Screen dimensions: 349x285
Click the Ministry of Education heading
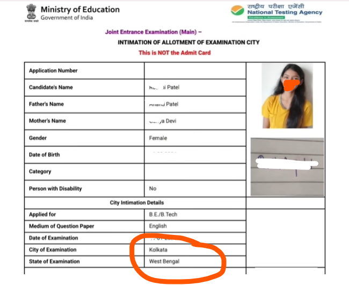pyautogui.click(x=80, y=10)
